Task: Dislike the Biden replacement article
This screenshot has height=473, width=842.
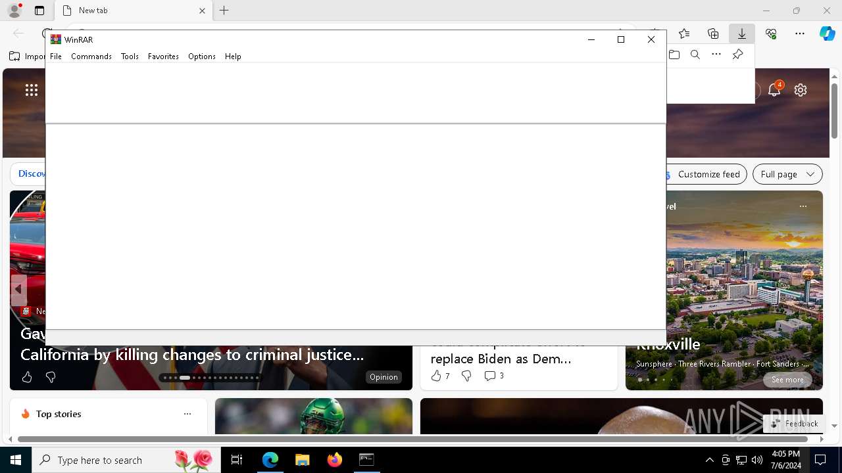Action: click(466, 376)
